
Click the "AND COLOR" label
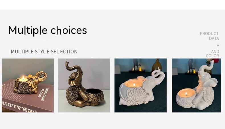213,54
